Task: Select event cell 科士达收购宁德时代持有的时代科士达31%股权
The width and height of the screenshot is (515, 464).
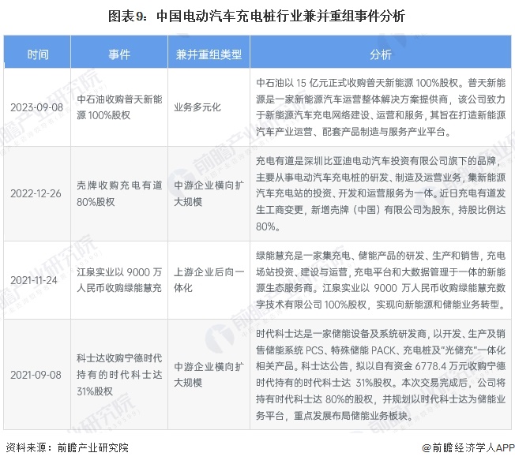Action: point(119,374)
